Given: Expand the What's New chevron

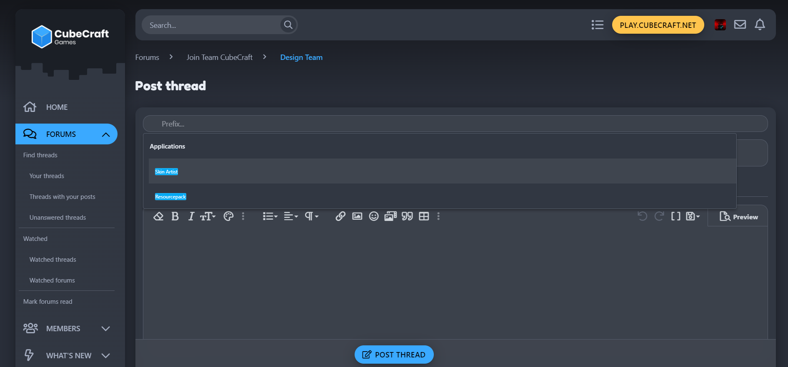Looking at the screenshot, I should coord(106,355).
